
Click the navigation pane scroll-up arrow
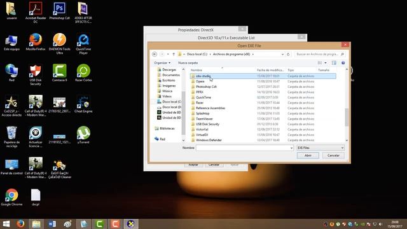(x=183, y=69)
